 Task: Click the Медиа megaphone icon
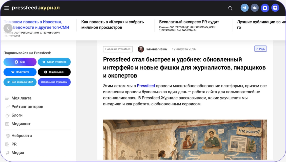pyautogui.click(x=8, y=153)
